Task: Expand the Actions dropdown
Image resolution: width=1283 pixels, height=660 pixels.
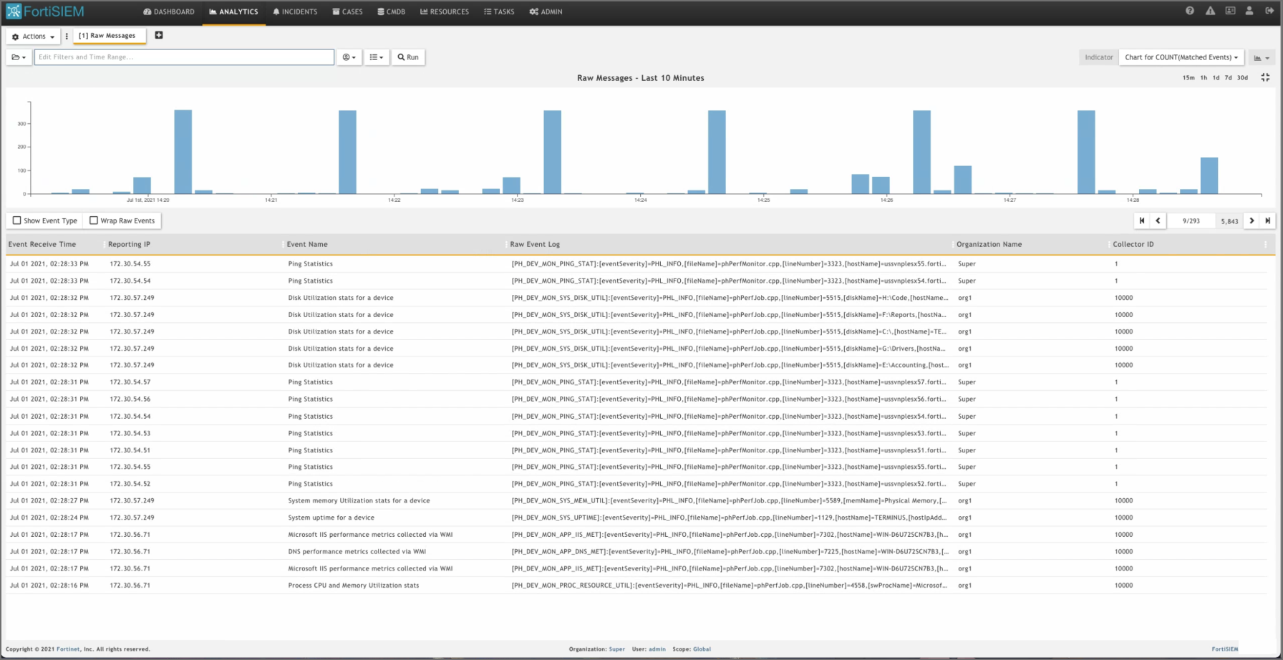Action: pos(33,37)
